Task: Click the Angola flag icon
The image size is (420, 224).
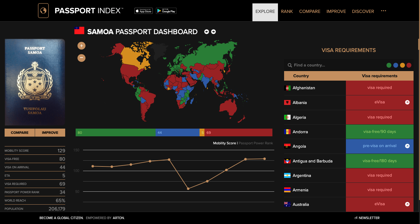Action: coord(287,146)
